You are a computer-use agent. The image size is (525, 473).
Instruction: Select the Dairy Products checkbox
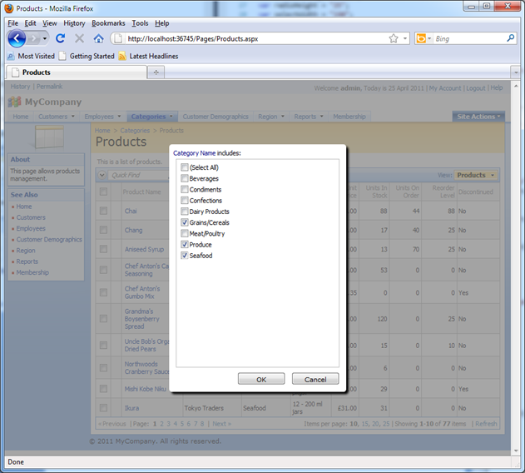pos(184,212)
